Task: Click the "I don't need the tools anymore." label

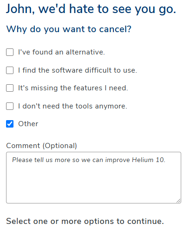Action: click(x=72, y=106)
